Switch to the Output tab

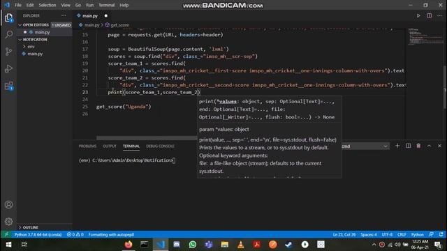(x=110, y=146)
